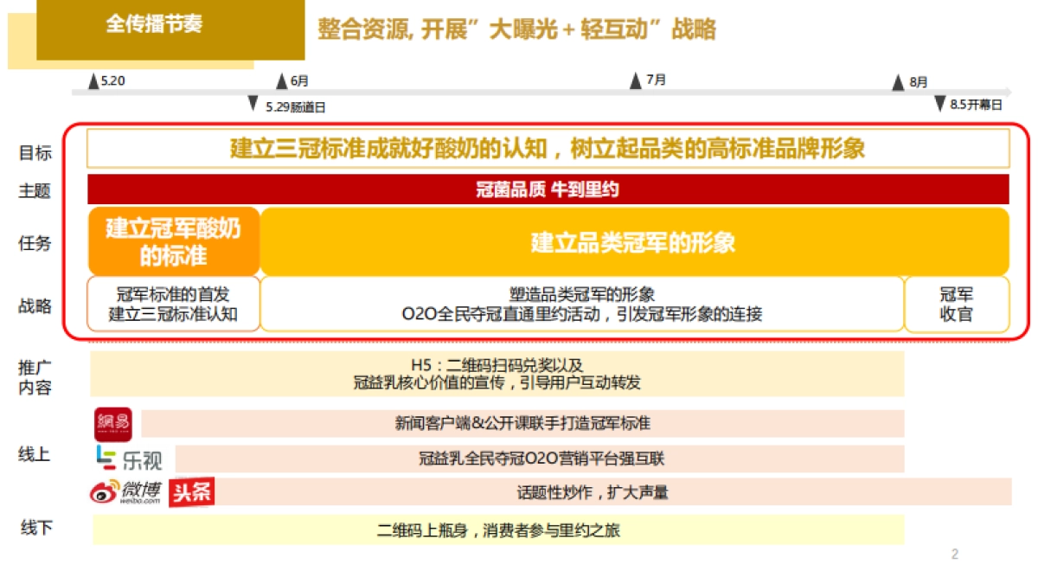Click the down-arrow marker beside 5.29肠道日
Image resolution: width=1038 pixels, height=584 pixels.
tap(253, 104)
